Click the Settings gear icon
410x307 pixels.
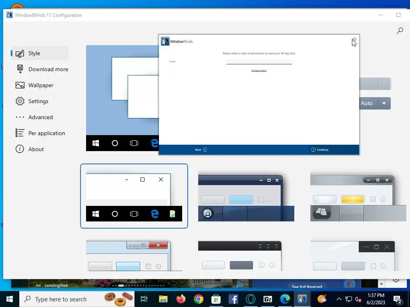[x=20, y=101]
